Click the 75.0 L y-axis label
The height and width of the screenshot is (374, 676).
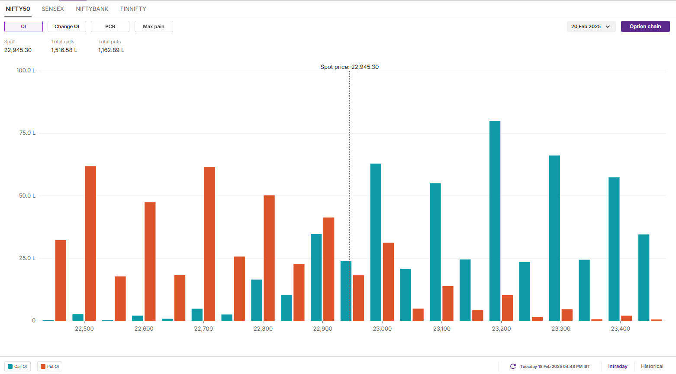point(28,133)
